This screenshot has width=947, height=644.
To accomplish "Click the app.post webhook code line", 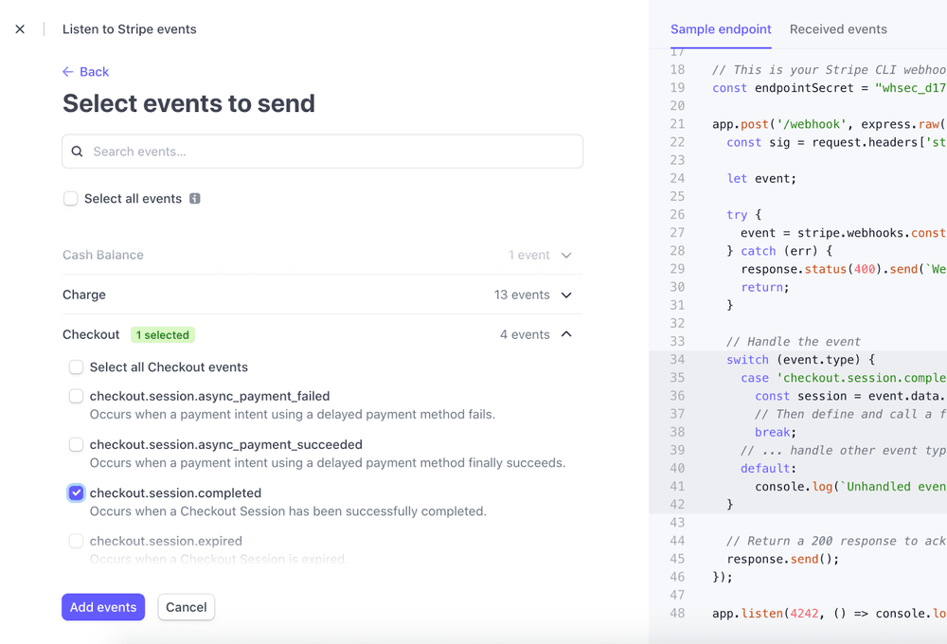I will (x=830, y=124).
